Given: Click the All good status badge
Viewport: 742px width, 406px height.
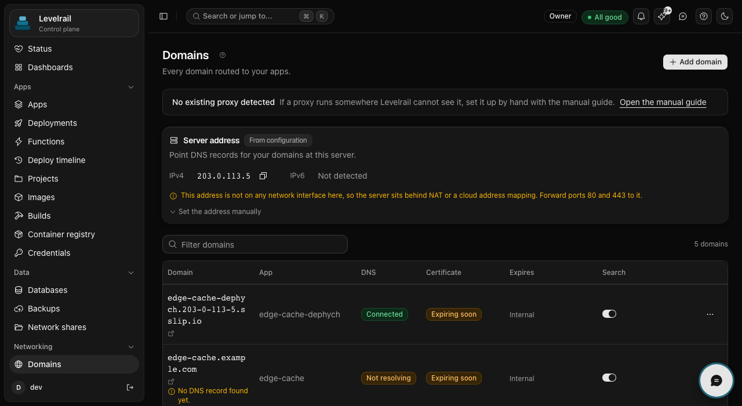Looking at the screenshot, I should click(605, 17).
